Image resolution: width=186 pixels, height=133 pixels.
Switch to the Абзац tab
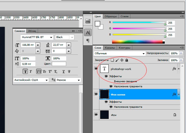coord(32,31)
